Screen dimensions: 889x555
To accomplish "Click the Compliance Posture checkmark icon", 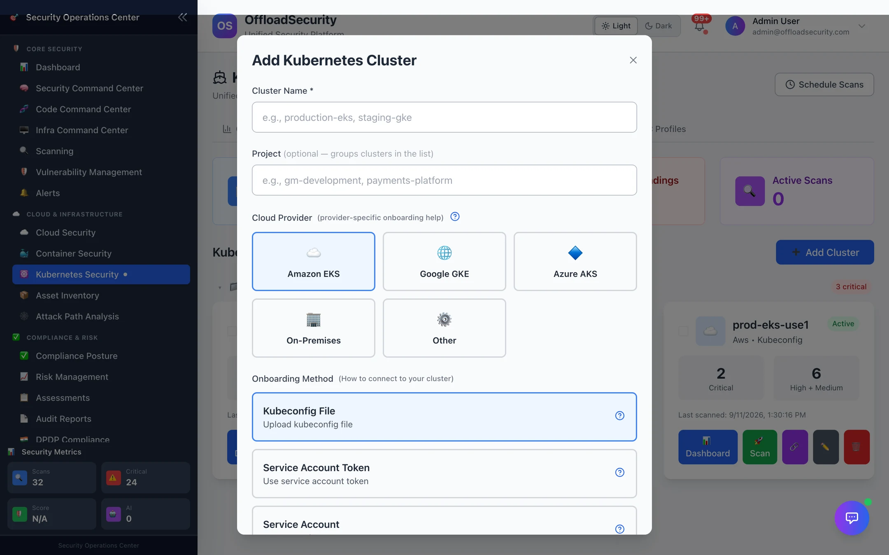I will (24, 356).
